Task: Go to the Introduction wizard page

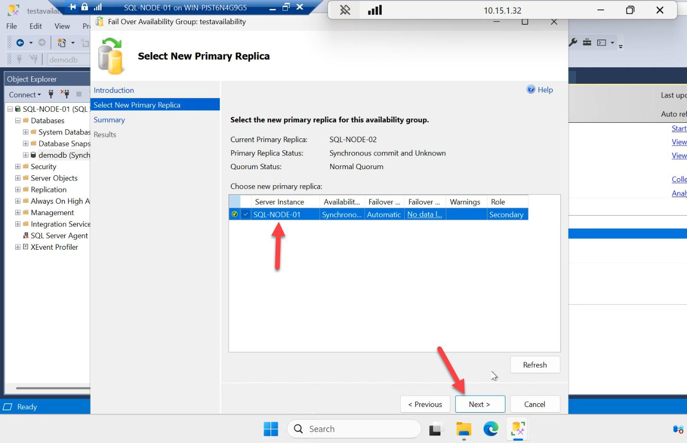Action: 114,90
